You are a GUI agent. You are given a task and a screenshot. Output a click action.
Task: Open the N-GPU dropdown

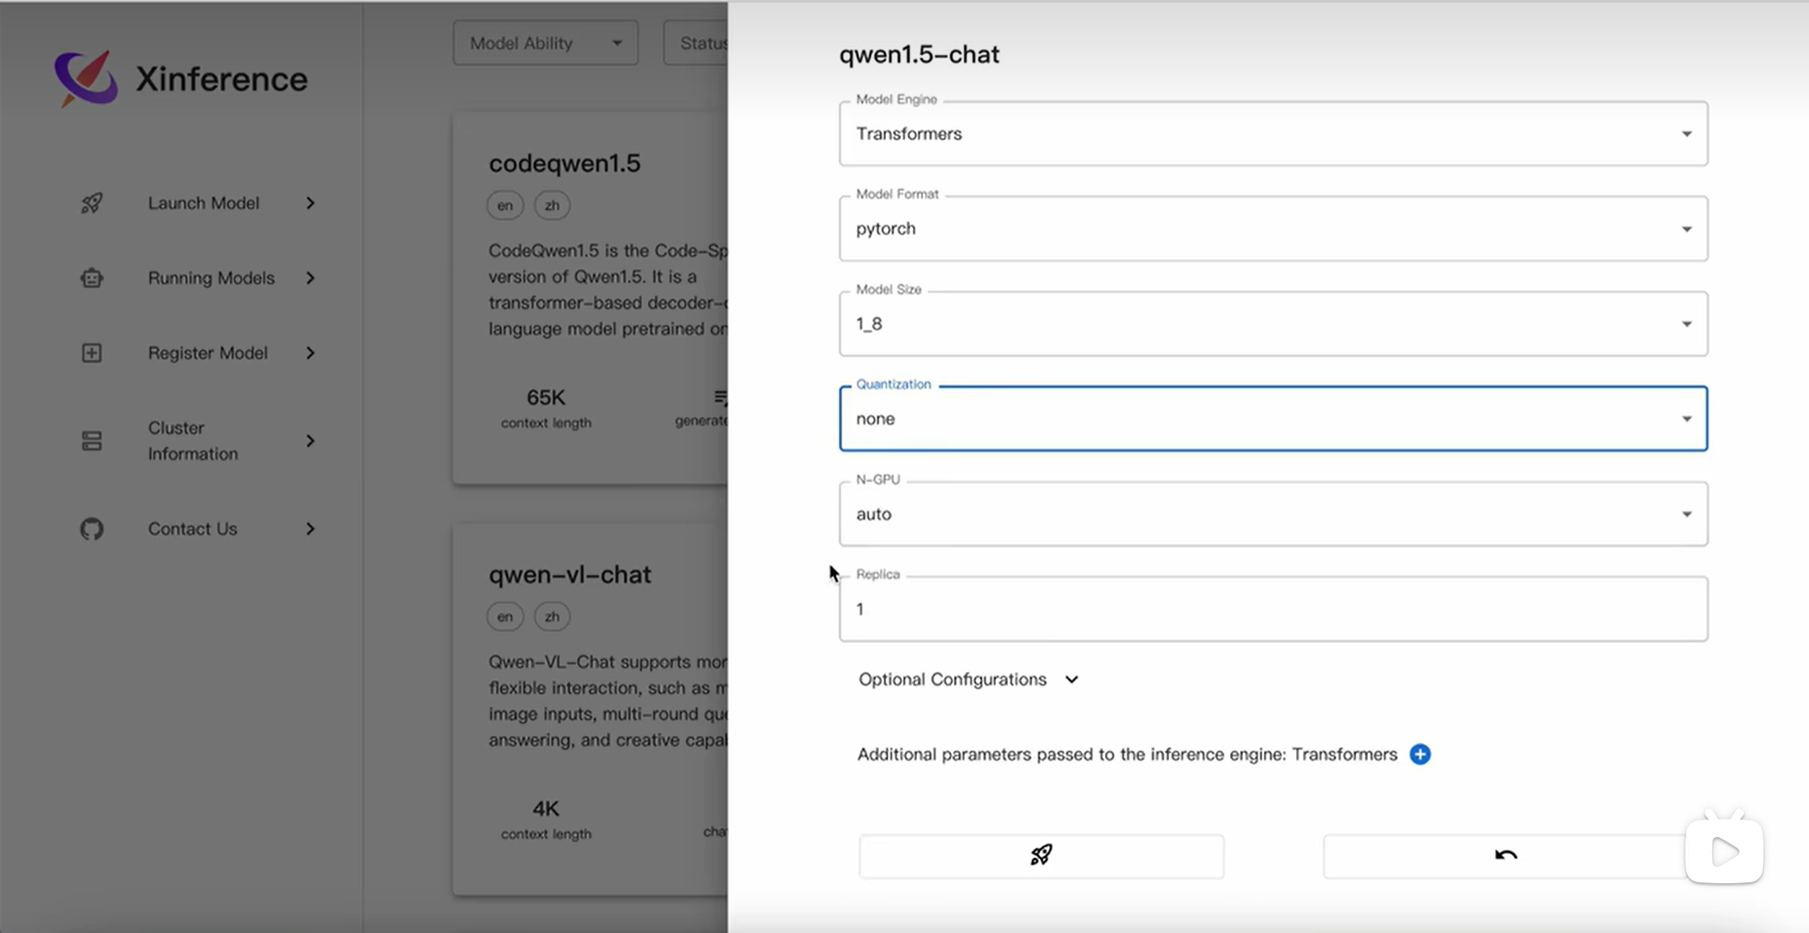(1272, 514)
